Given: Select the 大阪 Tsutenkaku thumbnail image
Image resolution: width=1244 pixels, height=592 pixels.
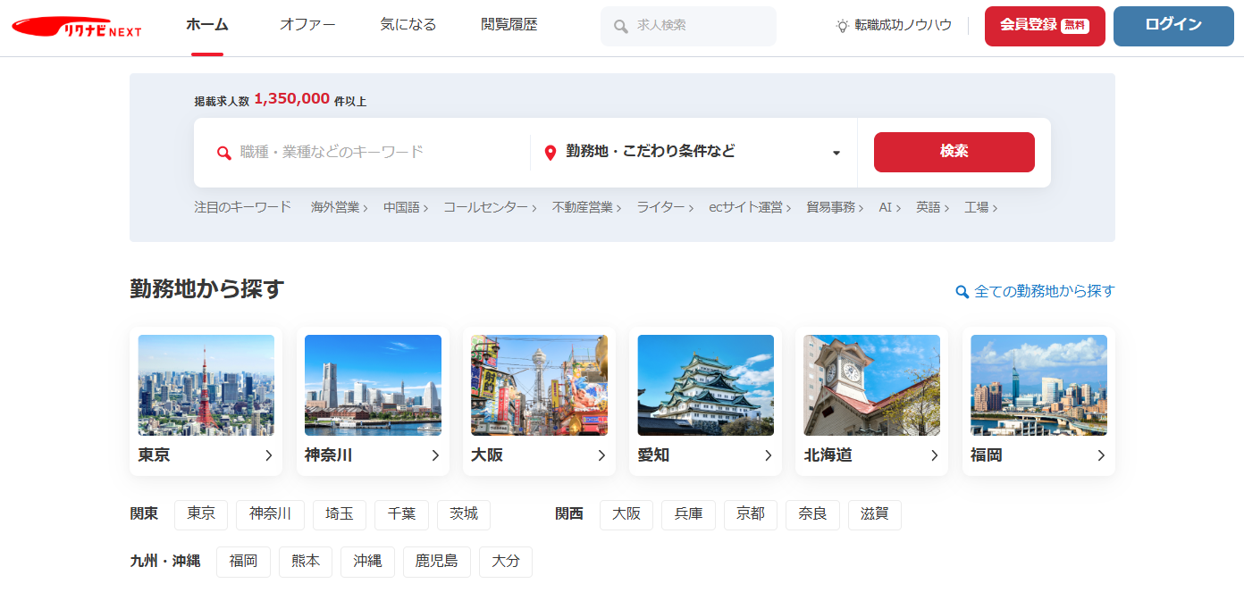Looking at the screenshot, I should pos(539,385).
